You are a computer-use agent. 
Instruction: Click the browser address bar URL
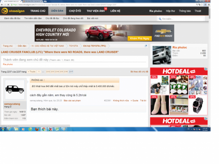click(x=65, y=5)
